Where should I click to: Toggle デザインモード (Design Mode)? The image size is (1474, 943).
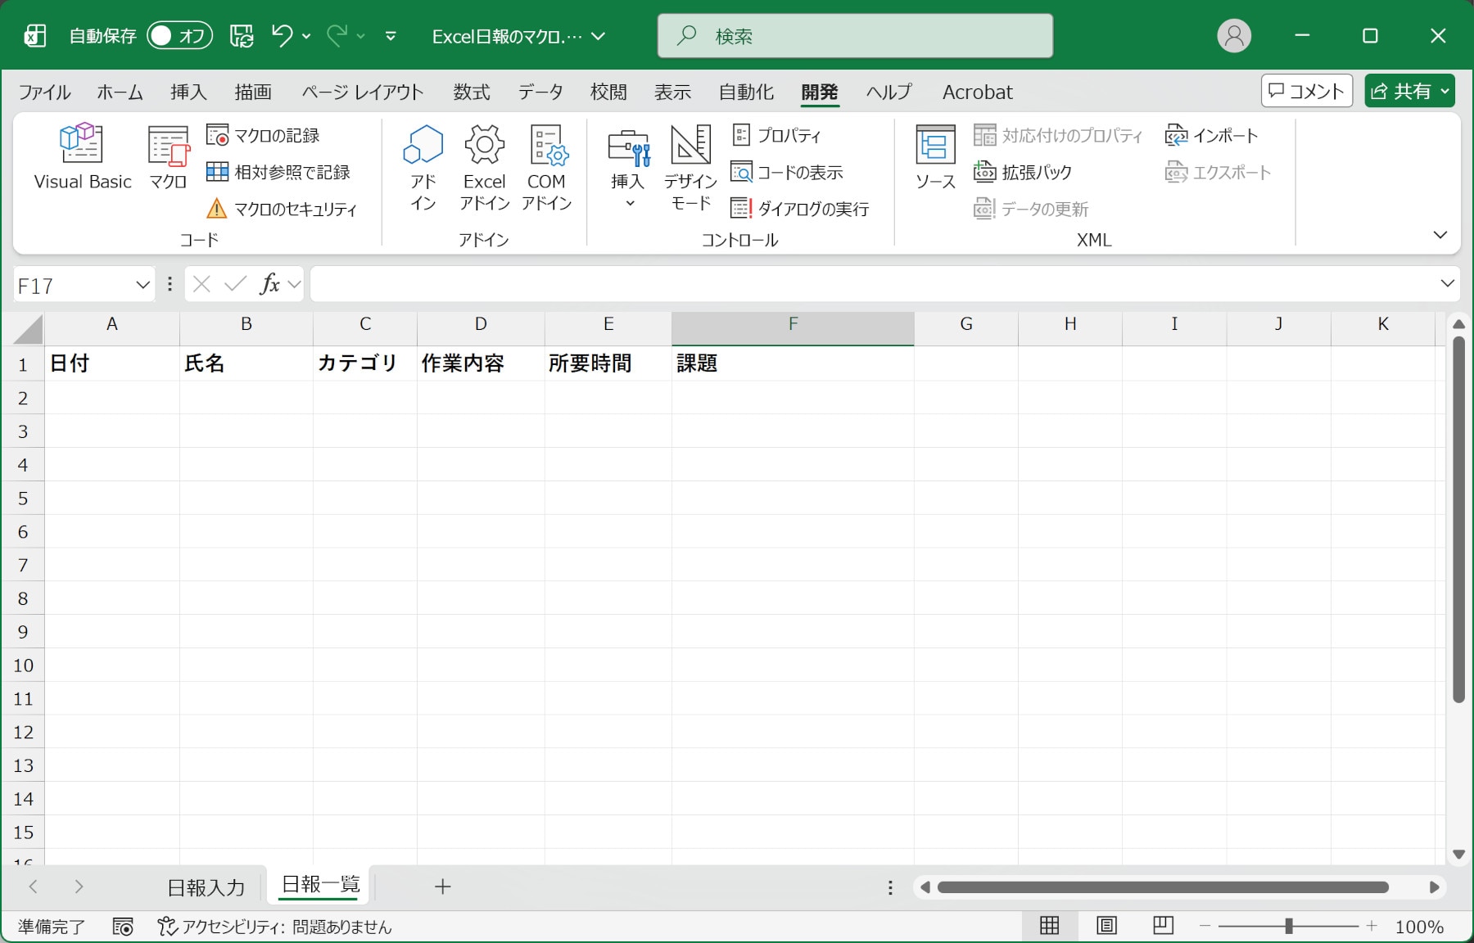(690, 167)
